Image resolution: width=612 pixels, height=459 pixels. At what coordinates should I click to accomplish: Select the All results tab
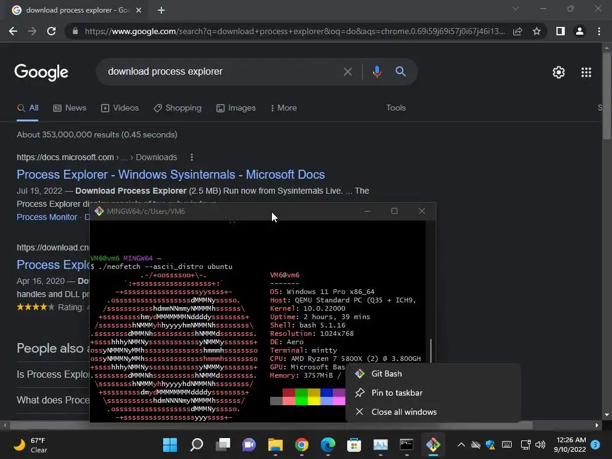[27, 108]
